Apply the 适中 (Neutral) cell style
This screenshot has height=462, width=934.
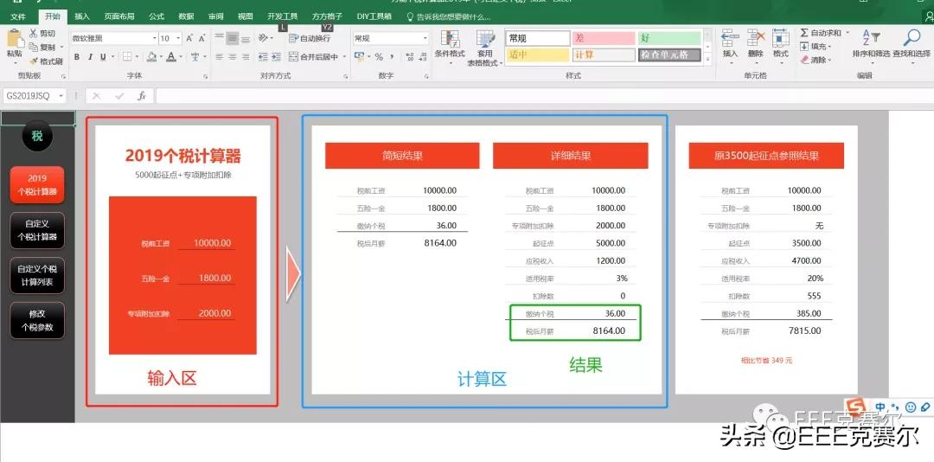(x=539, y=55)
